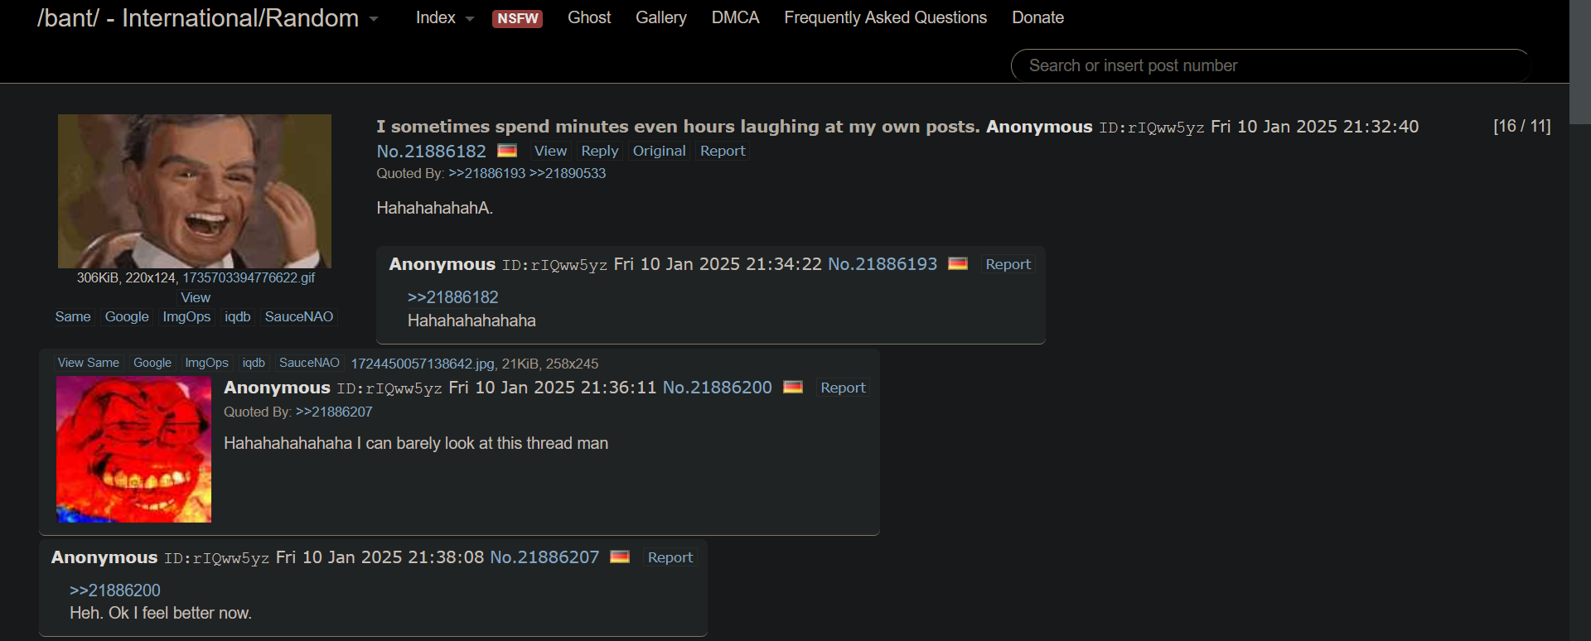Open post number link No.21886207

click(544, 557)
